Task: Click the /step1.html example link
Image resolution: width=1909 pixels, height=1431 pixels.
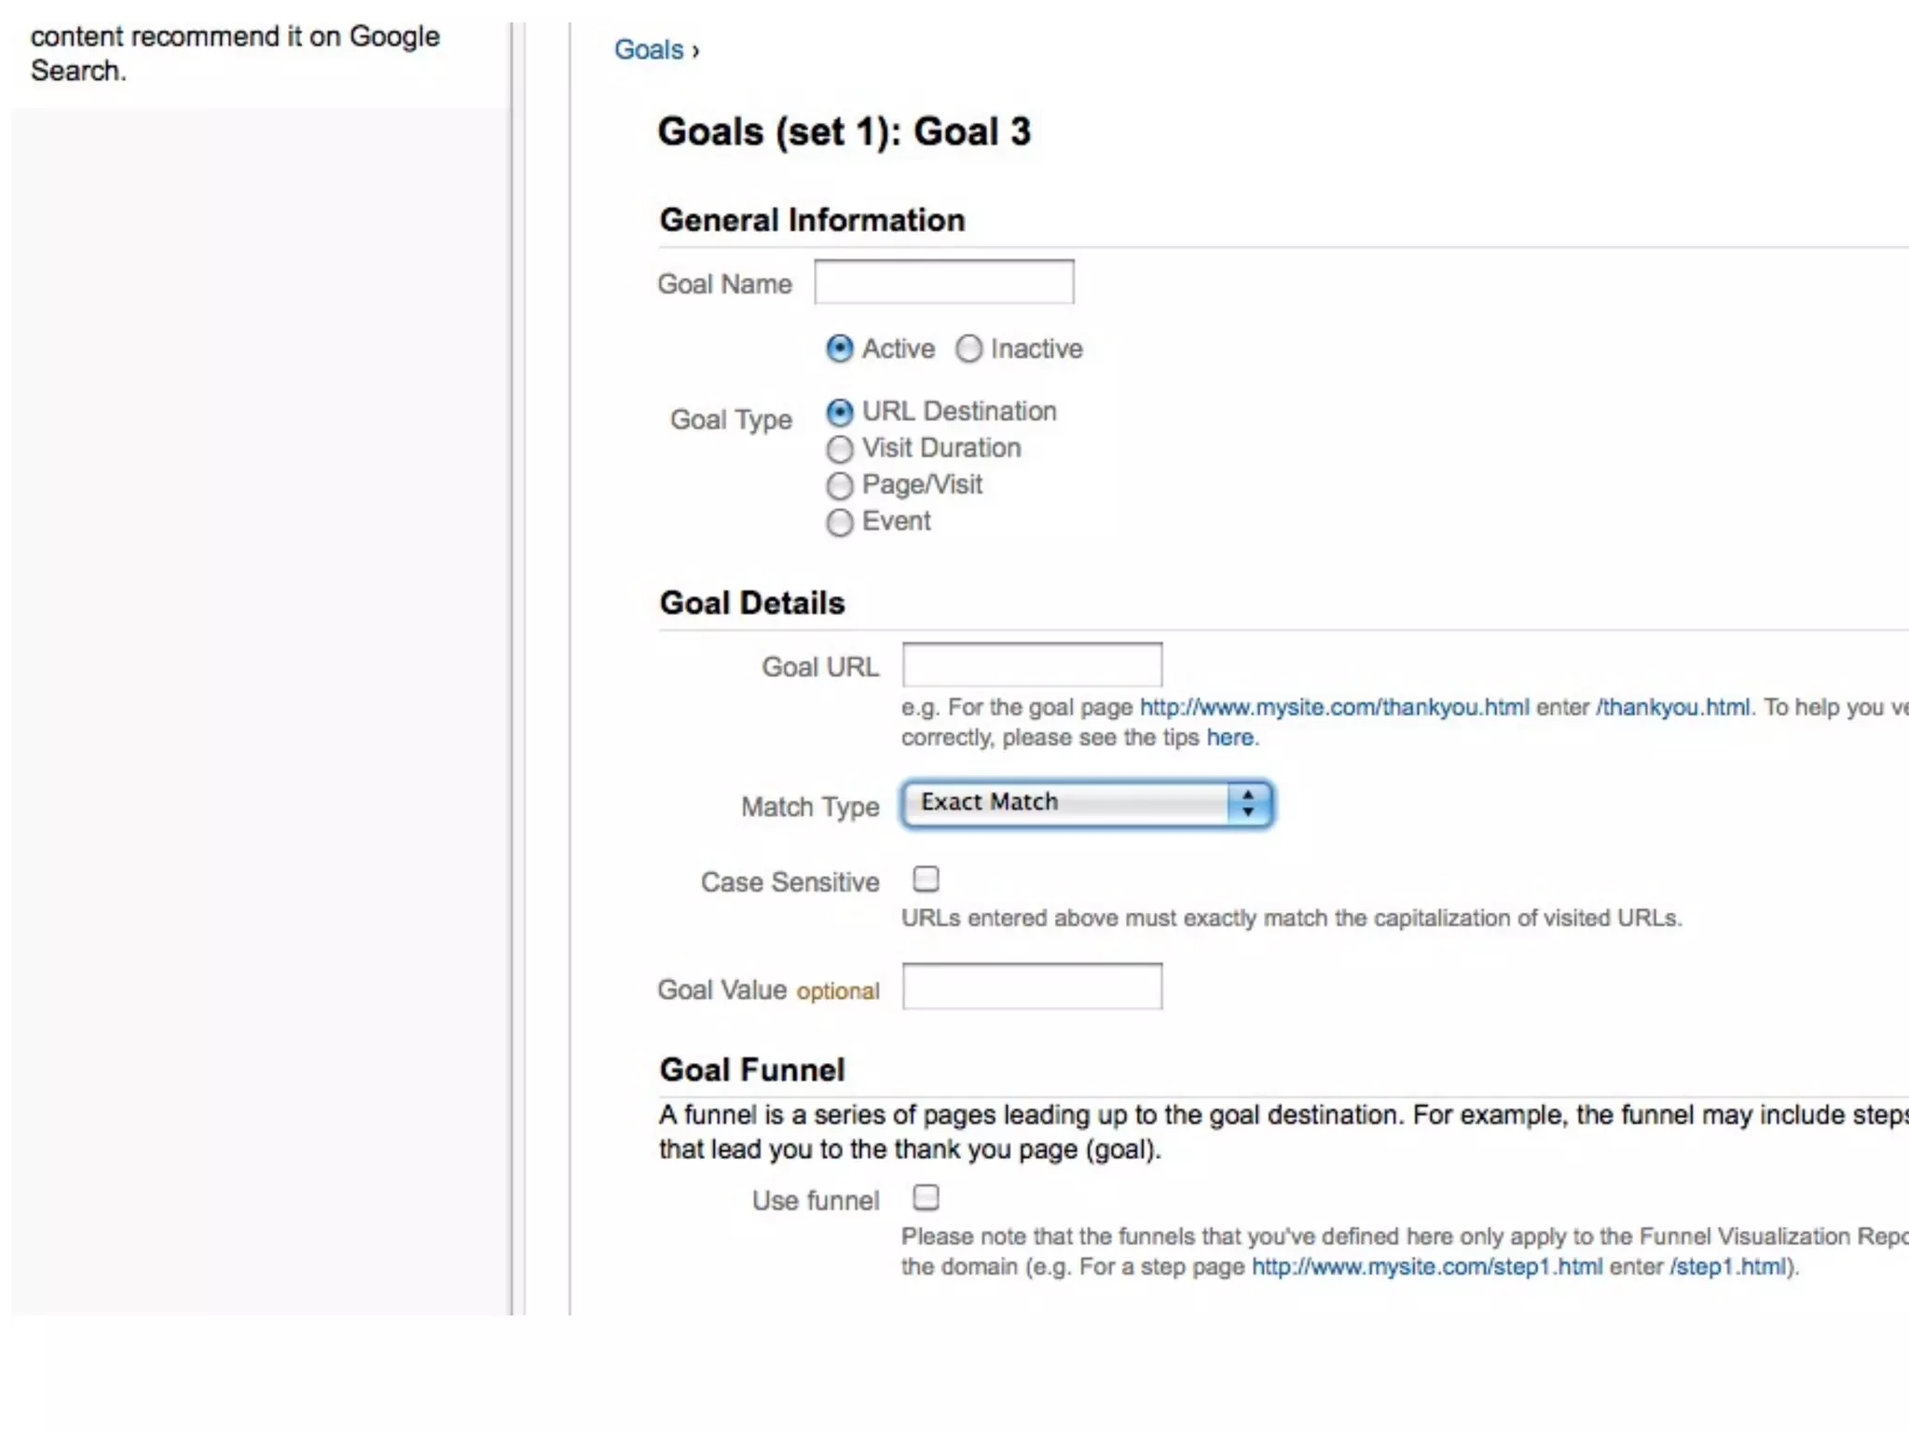Action: click(1729, 1267)
